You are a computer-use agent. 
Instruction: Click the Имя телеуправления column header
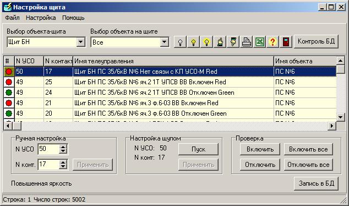(x=173, y=61)
